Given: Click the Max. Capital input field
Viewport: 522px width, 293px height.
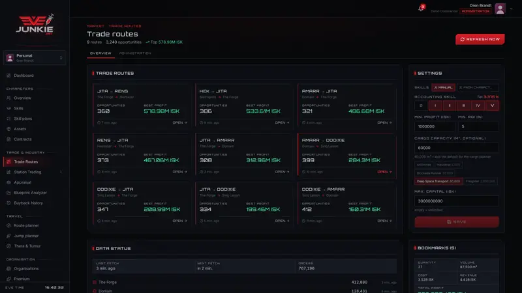Looking at the screenshot, I should coord(456,201).
